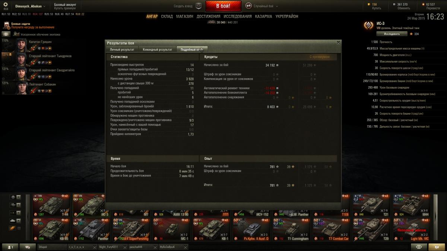The image size is (447, 251).
Task: Toggle the small checkbox beside favorites filter
Action: (x=19, y=228)
